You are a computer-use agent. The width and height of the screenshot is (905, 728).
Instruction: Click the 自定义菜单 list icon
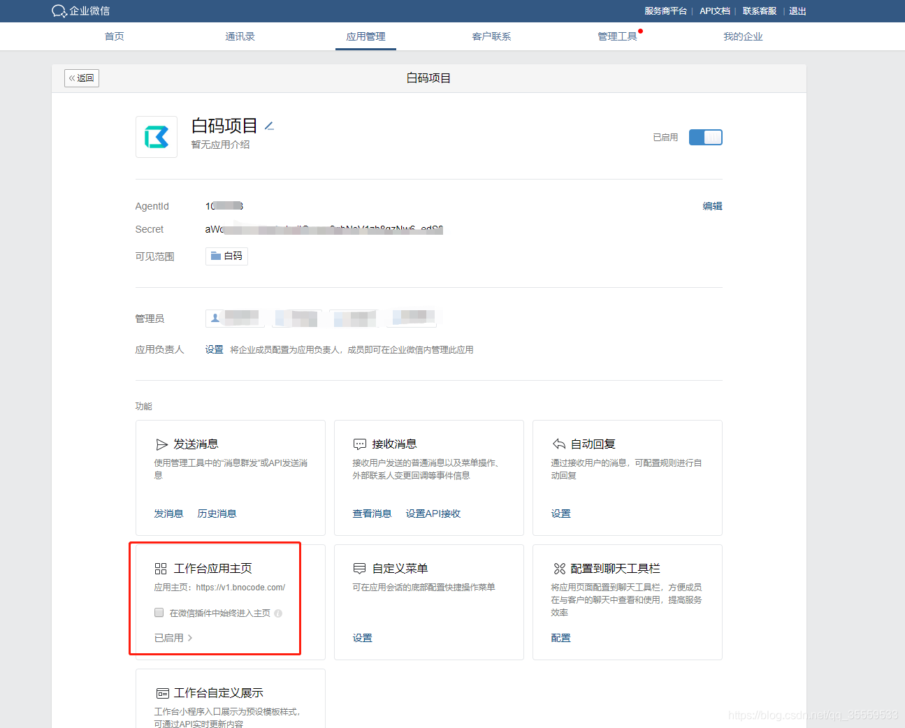click(360, 569)
